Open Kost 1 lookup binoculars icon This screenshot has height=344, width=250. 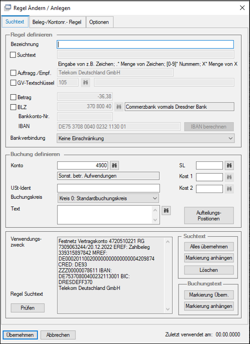(229, 177)
